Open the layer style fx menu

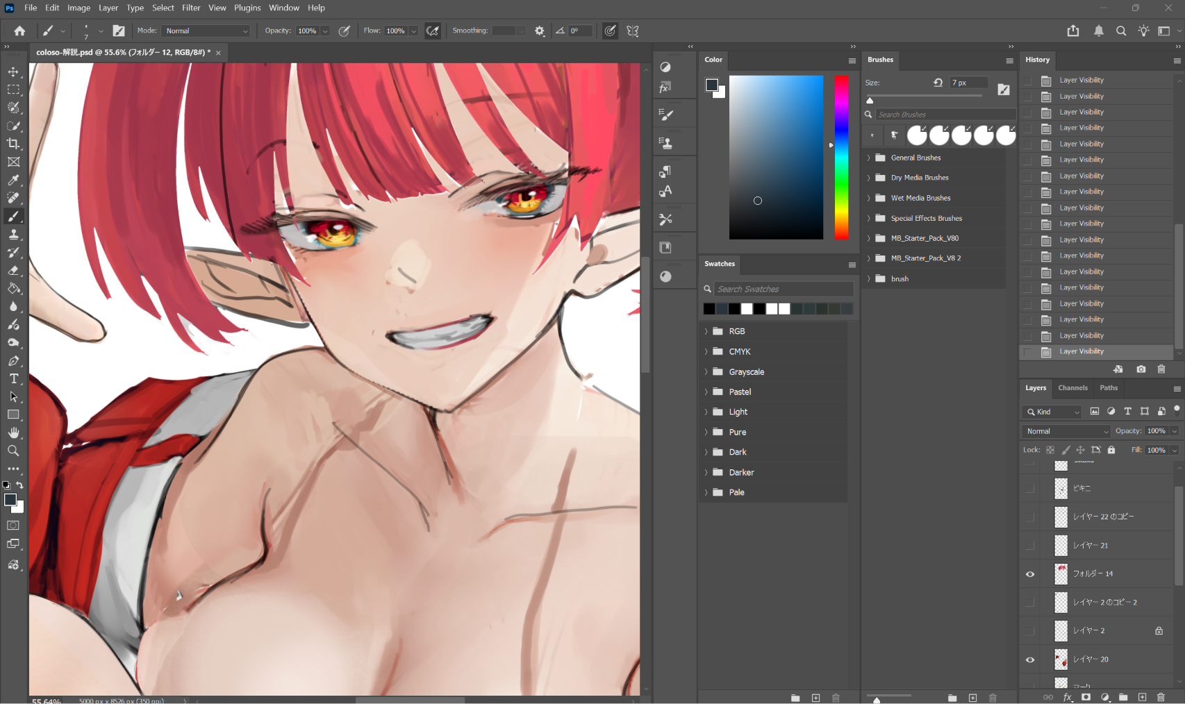pos(1068,697)
